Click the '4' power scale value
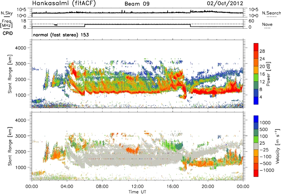 point(261,97)
